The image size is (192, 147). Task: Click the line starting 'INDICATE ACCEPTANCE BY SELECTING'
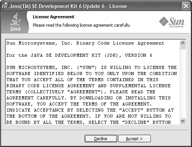90,110
